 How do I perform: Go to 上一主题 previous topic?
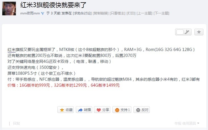144,13
